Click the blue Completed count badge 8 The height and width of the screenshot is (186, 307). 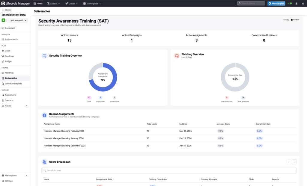(x=101, y=98)
